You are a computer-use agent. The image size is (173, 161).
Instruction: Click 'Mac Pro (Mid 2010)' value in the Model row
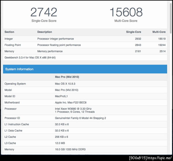click(x=67, y=90)
